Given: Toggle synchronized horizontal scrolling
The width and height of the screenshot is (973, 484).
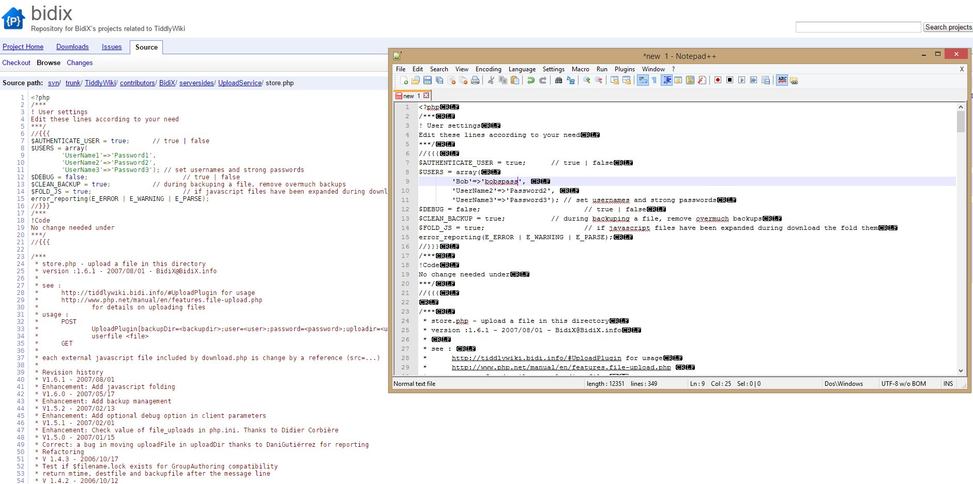Looking at the screenshot, I should 627,80.
